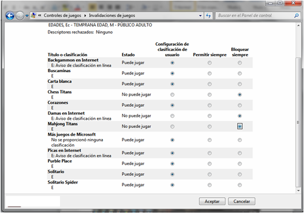Block Más juegos de Microsoft always
Screen dimensions: 304x213
pyautogui.click(x=240, y=140)
